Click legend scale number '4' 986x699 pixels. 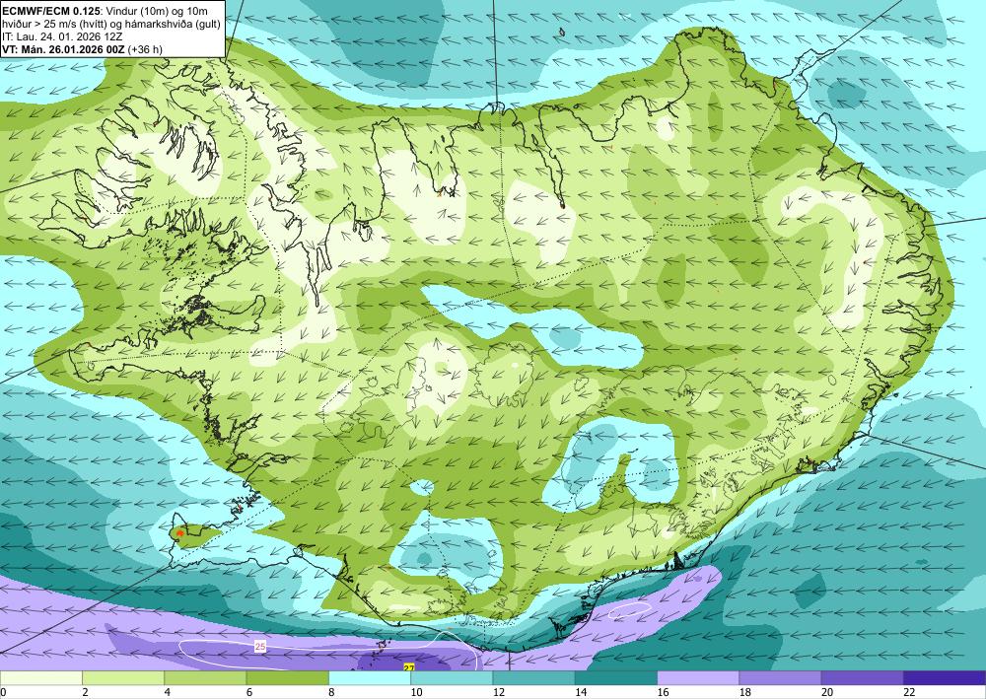168,693
